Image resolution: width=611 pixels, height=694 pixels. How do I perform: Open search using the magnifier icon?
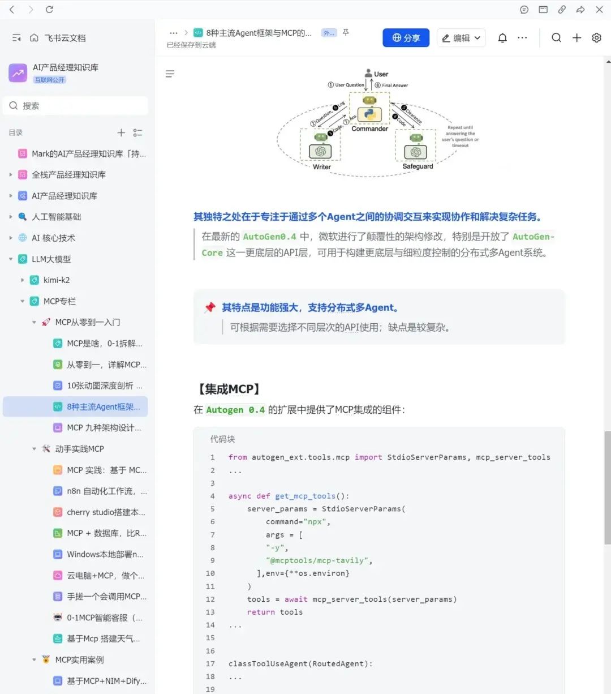point(556,37)
